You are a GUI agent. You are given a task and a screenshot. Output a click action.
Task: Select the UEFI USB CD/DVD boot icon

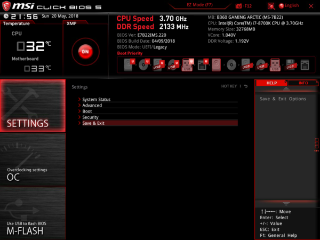(173, 65)
